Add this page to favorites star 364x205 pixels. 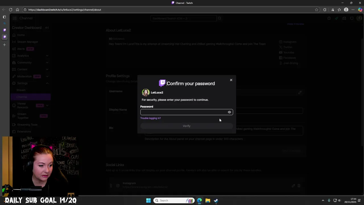[x=317, y=10]
